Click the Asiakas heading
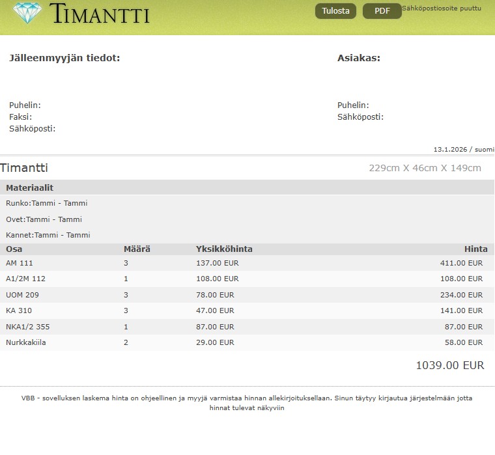Image resolution: width=495 pixels, height=455 pixels. (x=358, y=58)
